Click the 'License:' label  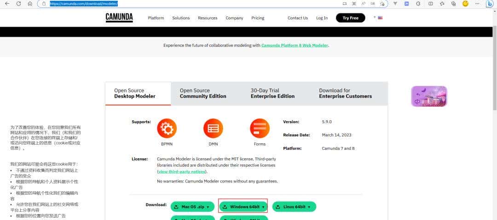click(x=139, y=159)
